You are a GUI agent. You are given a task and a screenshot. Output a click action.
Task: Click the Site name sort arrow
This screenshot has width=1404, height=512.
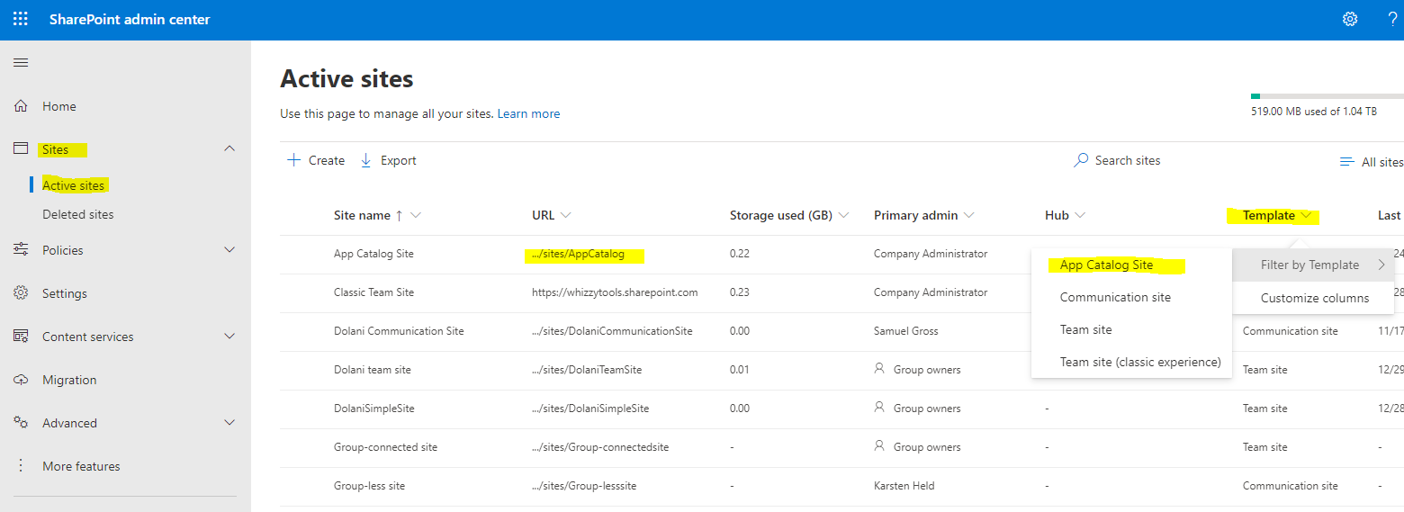tap(399, 215)
